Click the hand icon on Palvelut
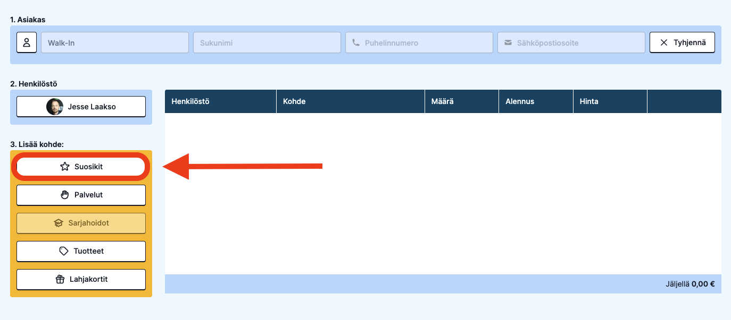The width and height of the screenshot is (731, 320). [65, 195]
